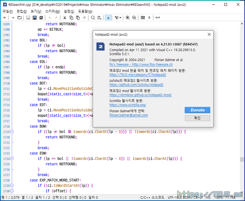Screen dimensions: 245x201
Task: Click the paste clipboard icon
Action: click(78, 18)
